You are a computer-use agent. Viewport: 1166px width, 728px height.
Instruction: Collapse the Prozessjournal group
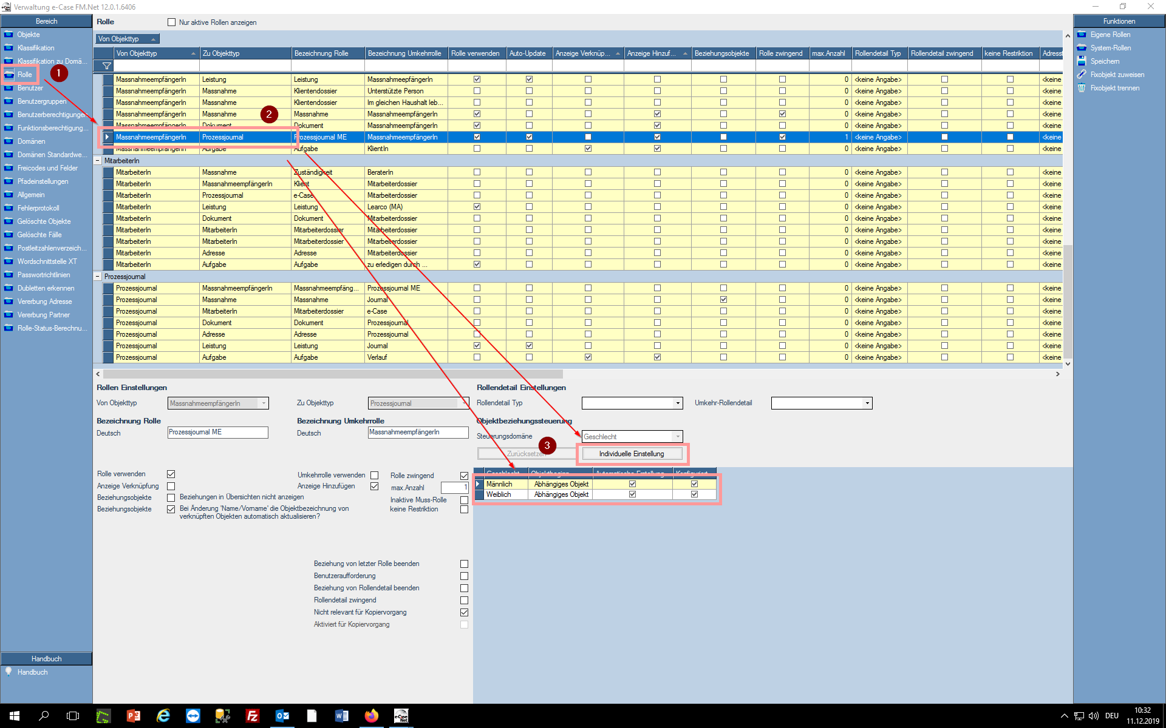(97, 277)
